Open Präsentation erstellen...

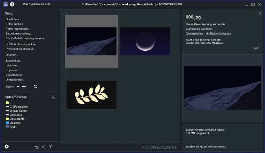pos(21,49)
